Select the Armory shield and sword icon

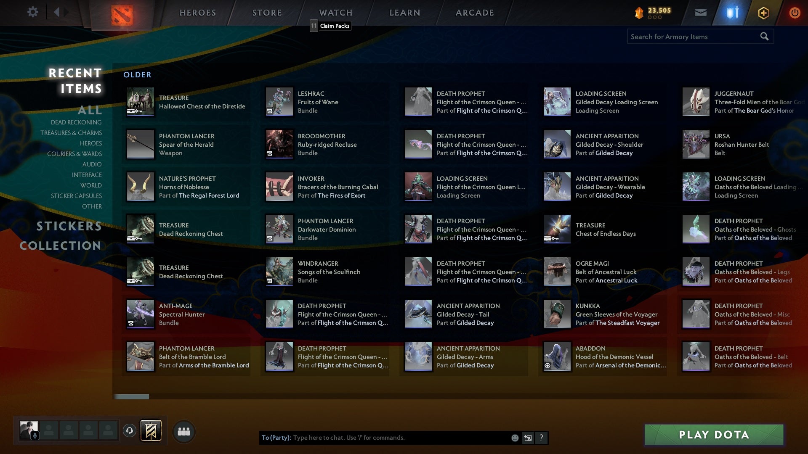732,12
